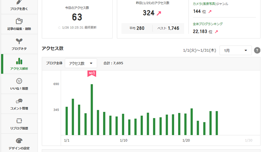This screenshot has height=152, width=264.
Task: Click the コメント管理 menu label
Action: [19, 108]
